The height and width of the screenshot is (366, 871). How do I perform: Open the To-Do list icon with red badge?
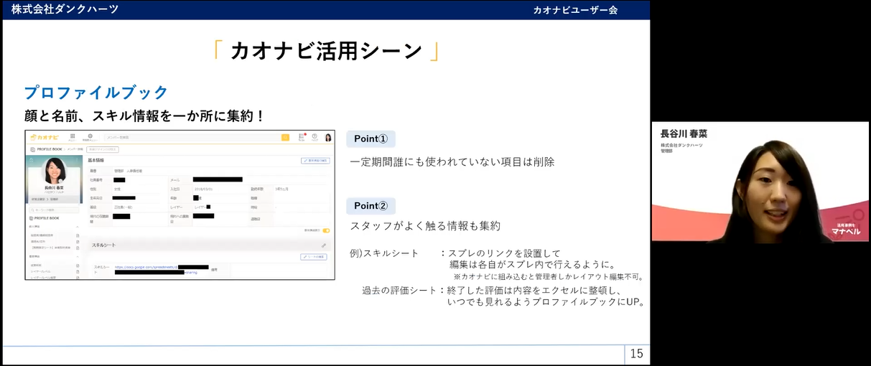[x=302, y=136]
